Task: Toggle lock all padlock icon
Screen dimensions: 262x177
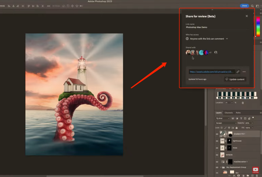Action: (237, 128)
